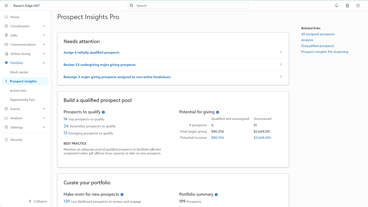Image resolution: width=368 pixels, height=207 pixels.
Task: Open Assign 6 initially qualified prospects
Action: (91, 52)
